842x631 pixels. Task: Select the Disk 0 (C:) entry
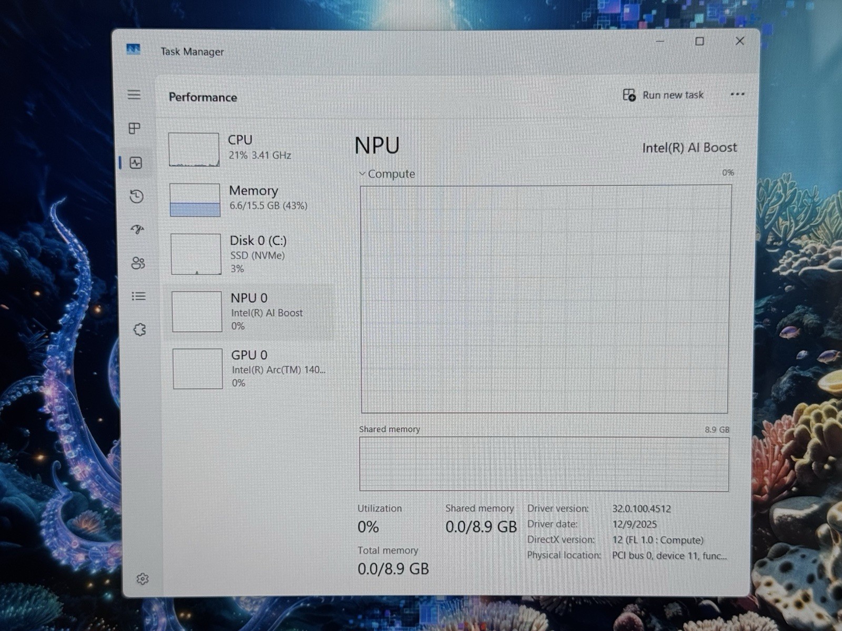pyautogui.click(x=250, y=254)
